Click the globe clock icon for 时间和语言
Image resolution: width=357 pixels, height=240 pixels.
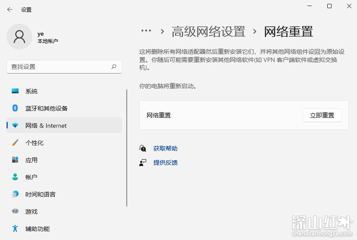pos(15,194)
